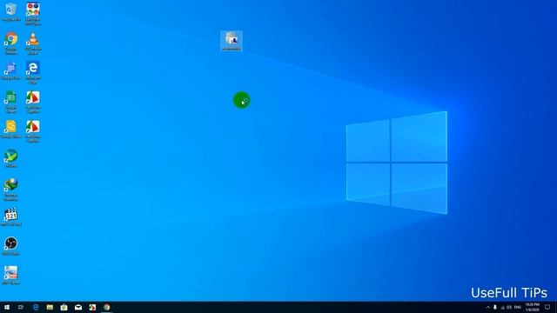Select the VLC media player desktop shortcut
This screenshot has width=557, height=313.
pos(33,43)
